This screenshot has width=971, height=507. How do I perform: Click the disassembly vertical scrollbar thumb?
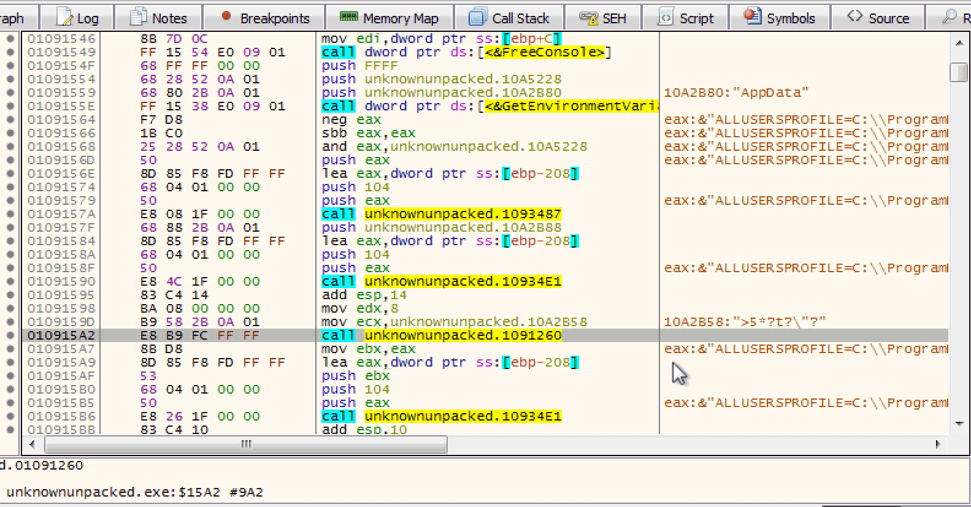click(958, 72)
